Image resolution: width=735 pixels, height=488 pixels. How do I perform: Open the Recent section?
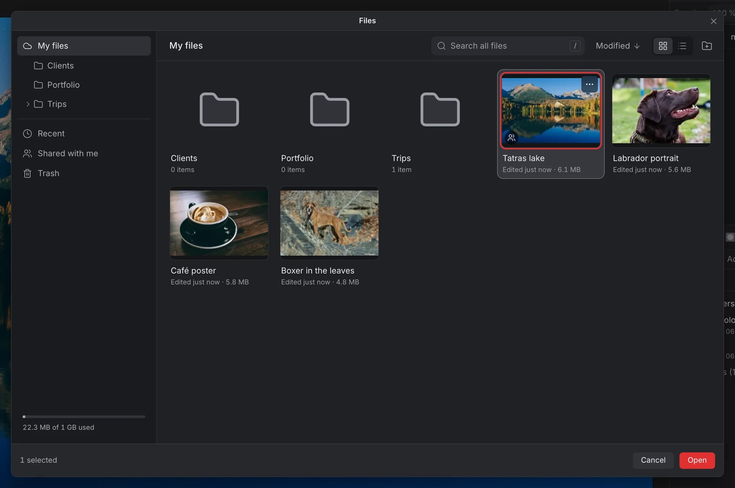tap(84, 134)
